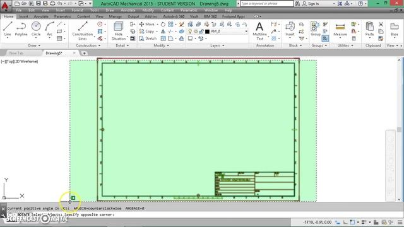
Task: Select the Polyline tool
Action: (21, 29)
